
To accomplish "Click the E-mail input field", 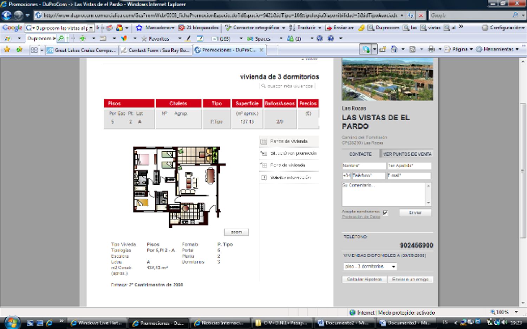I will pos(409,176).
